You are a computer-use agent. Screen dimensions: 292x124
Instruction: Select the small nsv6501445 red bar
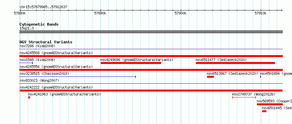(x=264, y=111)
